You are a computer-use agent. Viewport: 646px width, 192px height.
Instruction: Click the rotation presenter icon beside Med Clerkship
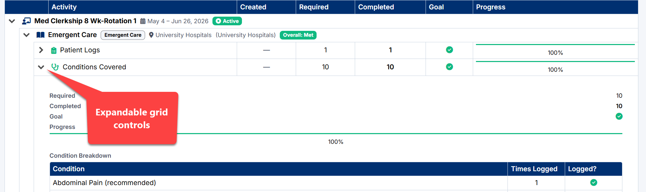pos(26,21)
